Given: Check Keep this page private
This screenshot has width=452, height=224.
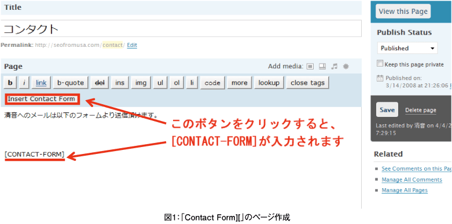Looking at the screenshot, I should [x=380, y=64].
